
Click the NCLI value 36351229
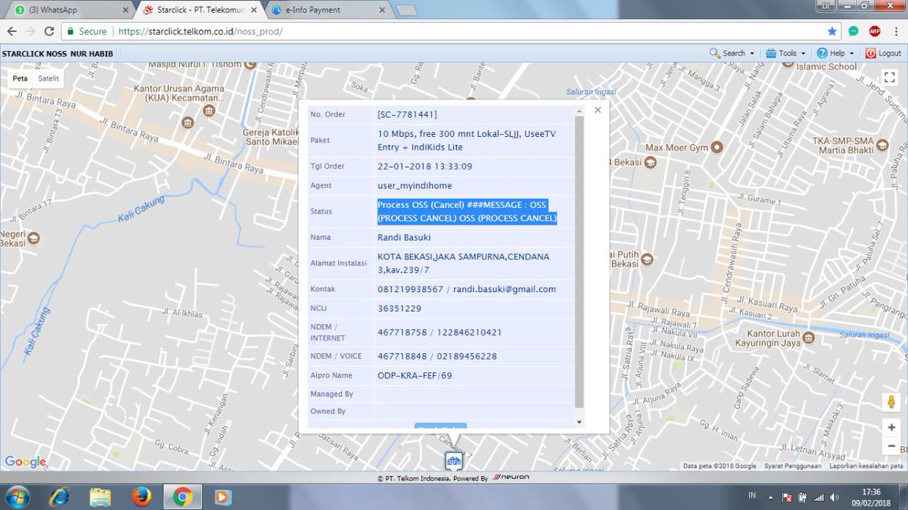(400, 309)
